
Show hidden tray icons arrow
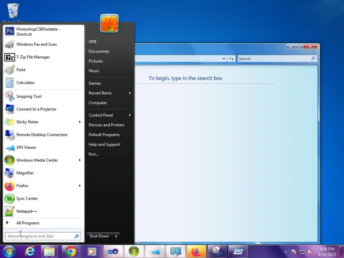286,252
